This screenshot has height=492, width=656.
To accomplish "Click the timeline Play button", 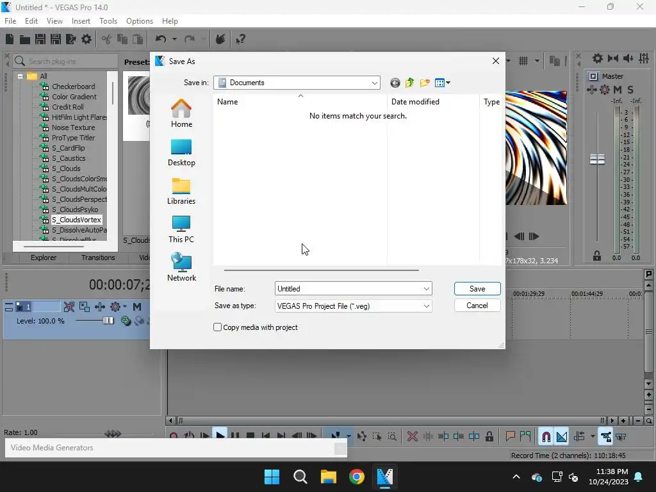I will click(x=220, y=435).
